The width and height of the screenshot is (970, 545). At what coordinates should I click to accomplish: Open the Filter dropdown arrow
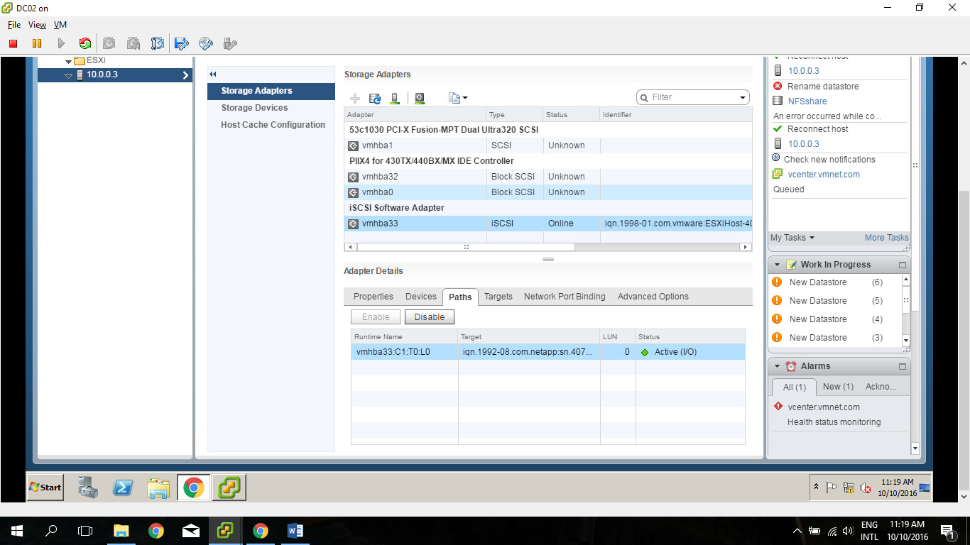click(743, 97)
